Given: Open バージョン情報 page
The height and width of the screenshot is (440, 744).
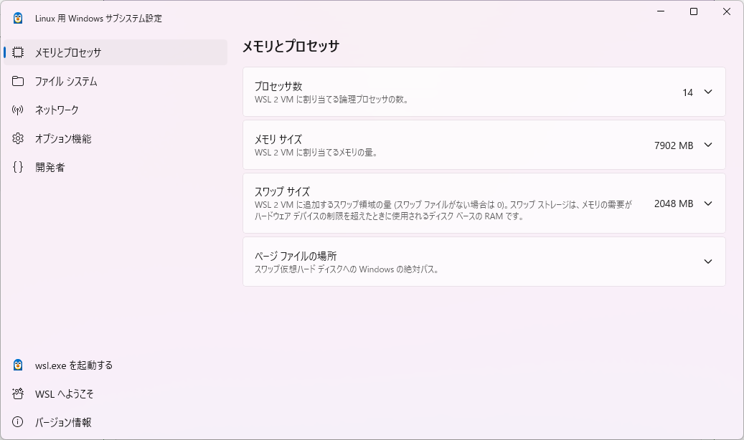Looking at the screenshot, I should click(116, 422).
